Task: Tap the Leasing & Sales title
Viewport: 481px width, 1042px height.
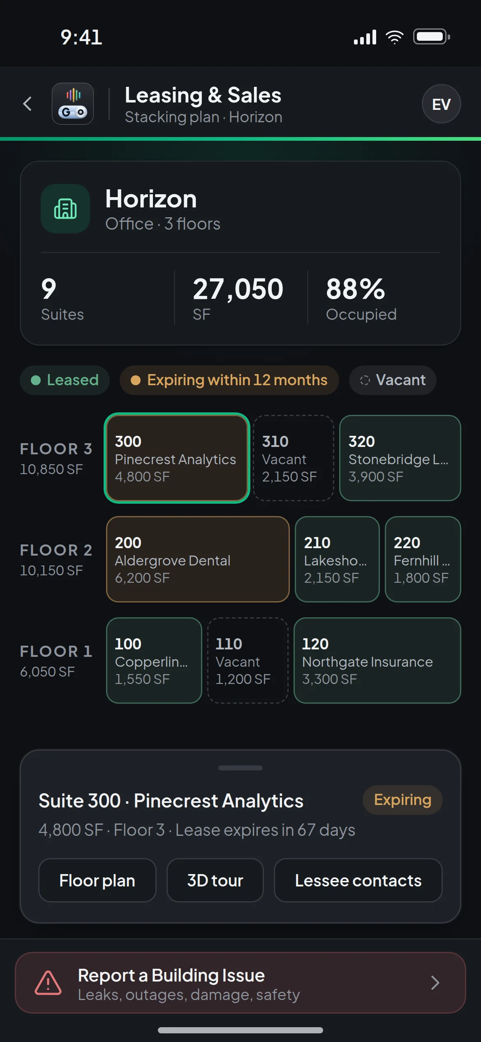Action: click(x=203, y=95)
